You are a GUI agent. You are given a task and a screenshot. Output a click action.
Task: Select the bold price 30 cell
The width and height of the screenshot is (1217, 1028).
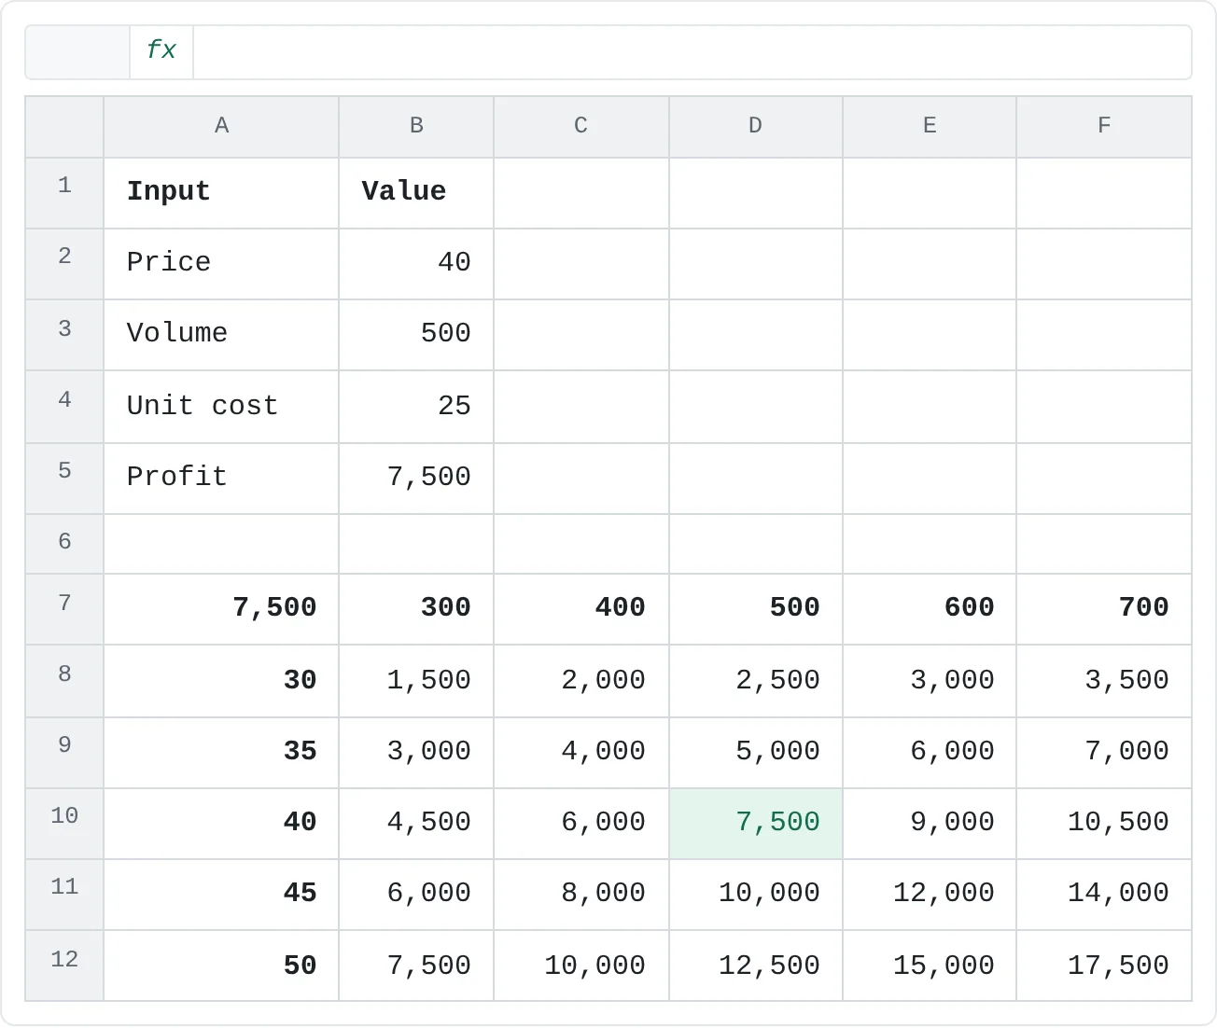click(x=221, y=681)
